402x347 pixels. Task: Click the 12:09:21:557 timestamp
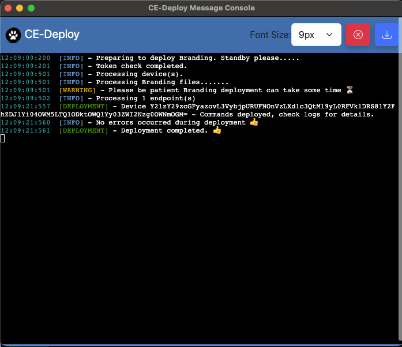pos(25,107)
